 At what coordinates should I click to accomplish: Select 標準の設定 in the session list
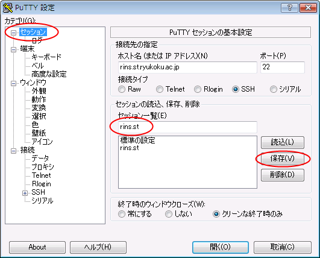click(x=138, y=140)
